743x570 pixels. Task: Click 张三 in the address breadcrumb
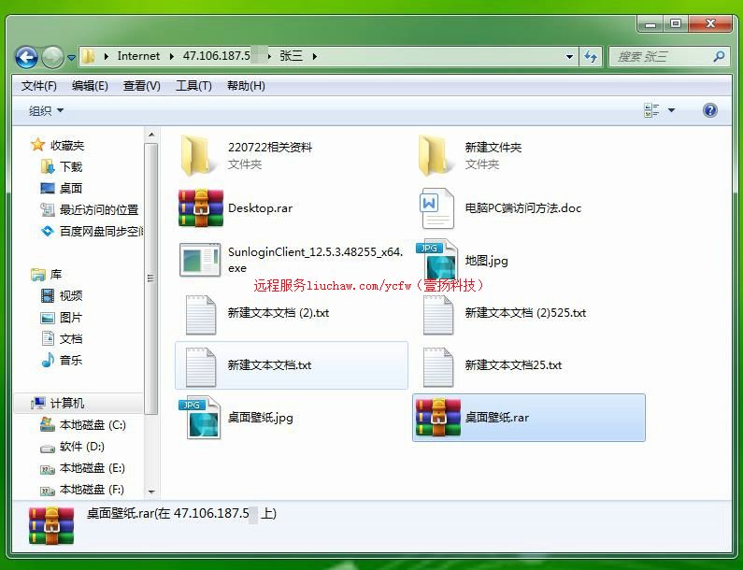[x=291, y=56]
